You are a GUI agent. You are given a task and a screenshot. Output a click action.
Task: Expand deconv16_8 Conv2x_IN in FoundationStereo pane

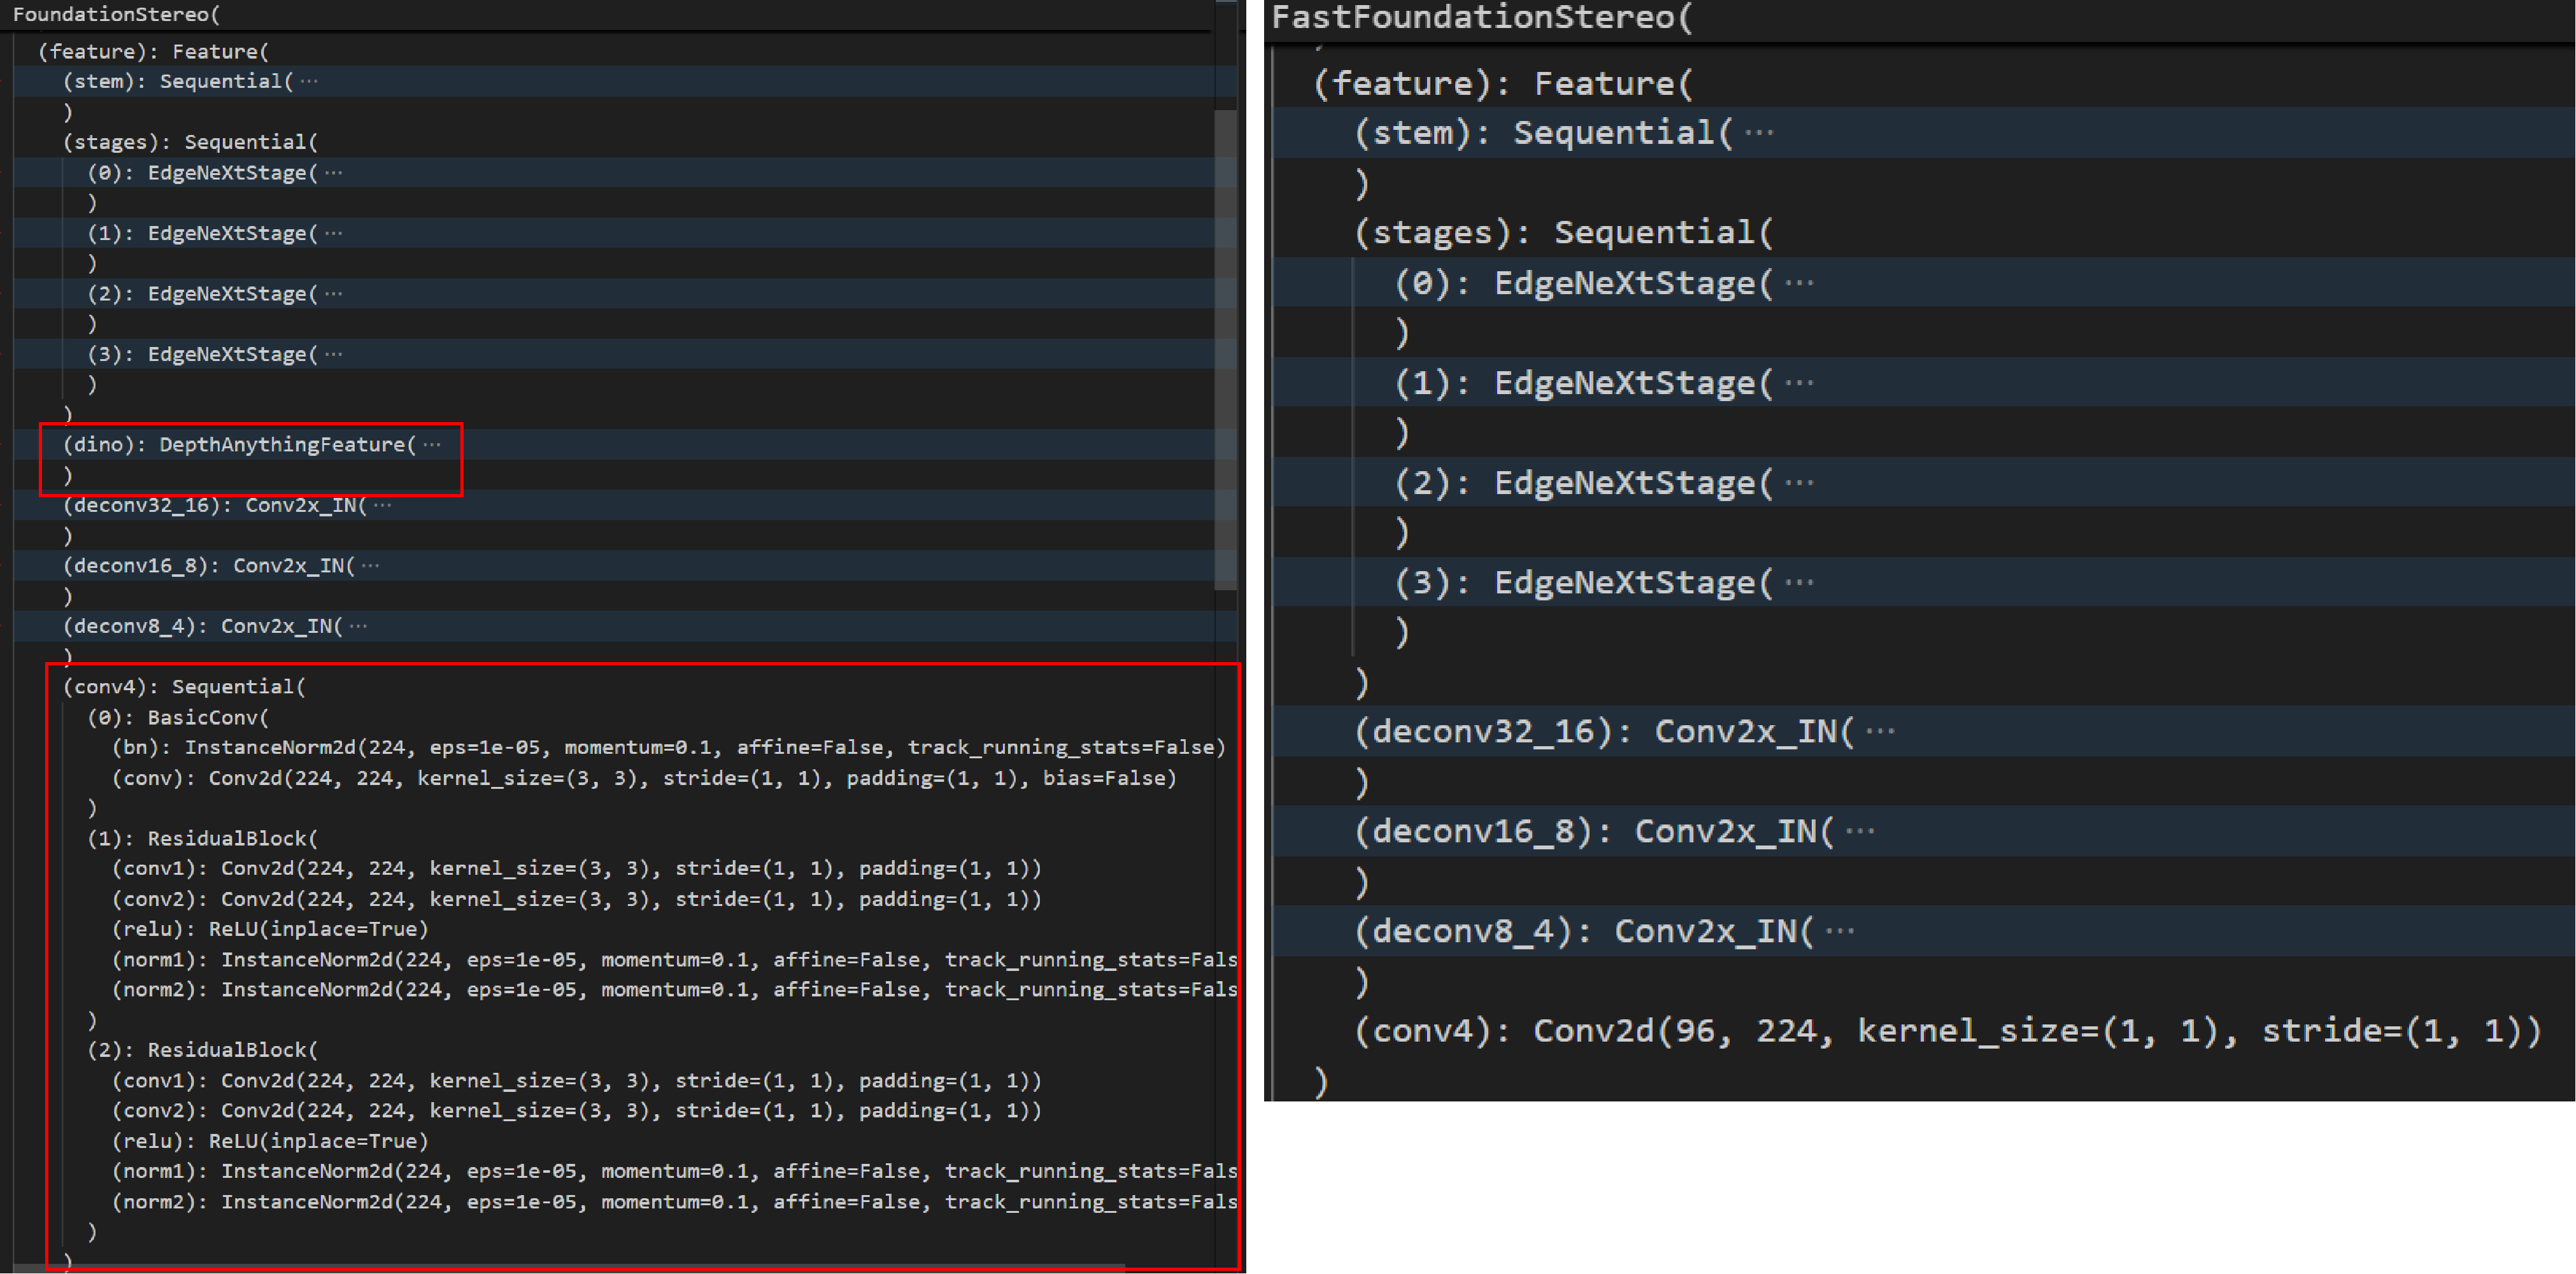pyautogui.click(x=371, y=566)
